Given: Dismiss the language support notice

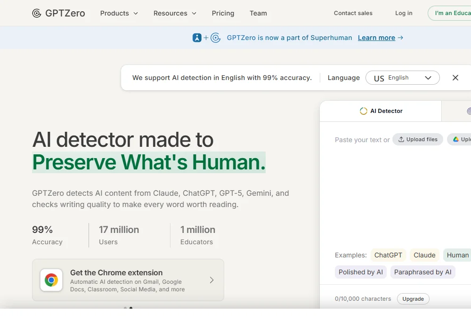Looking at the screenshot, I should [x=455, y=78].
